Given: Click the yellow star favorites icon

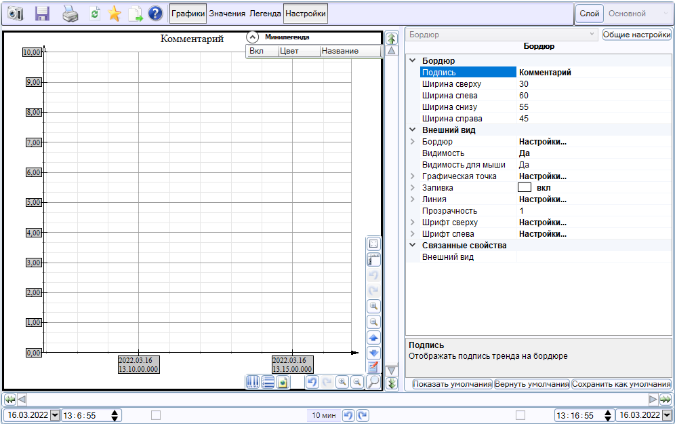Looking at the screenshot, I should tap(114, 14).
